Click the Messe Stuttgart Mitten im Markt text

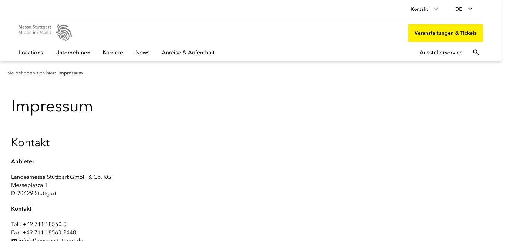pyautogui.click(x=35, y=30)
